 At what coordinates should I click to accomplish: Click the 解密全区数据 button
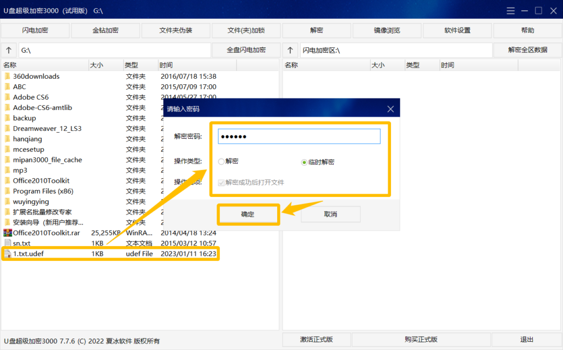tap(528, 50)
